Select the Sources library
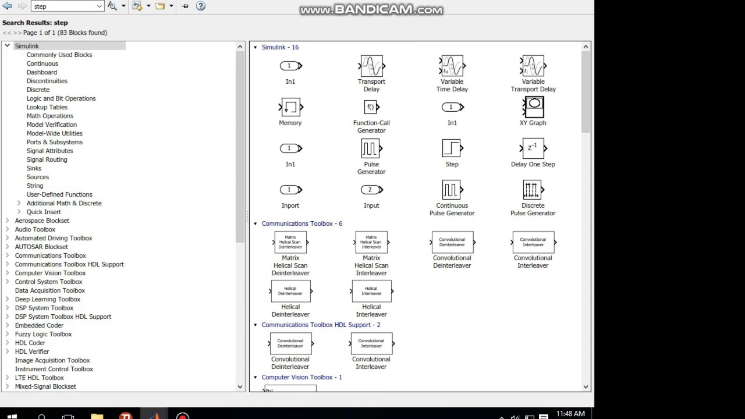 tap(38, 177)
